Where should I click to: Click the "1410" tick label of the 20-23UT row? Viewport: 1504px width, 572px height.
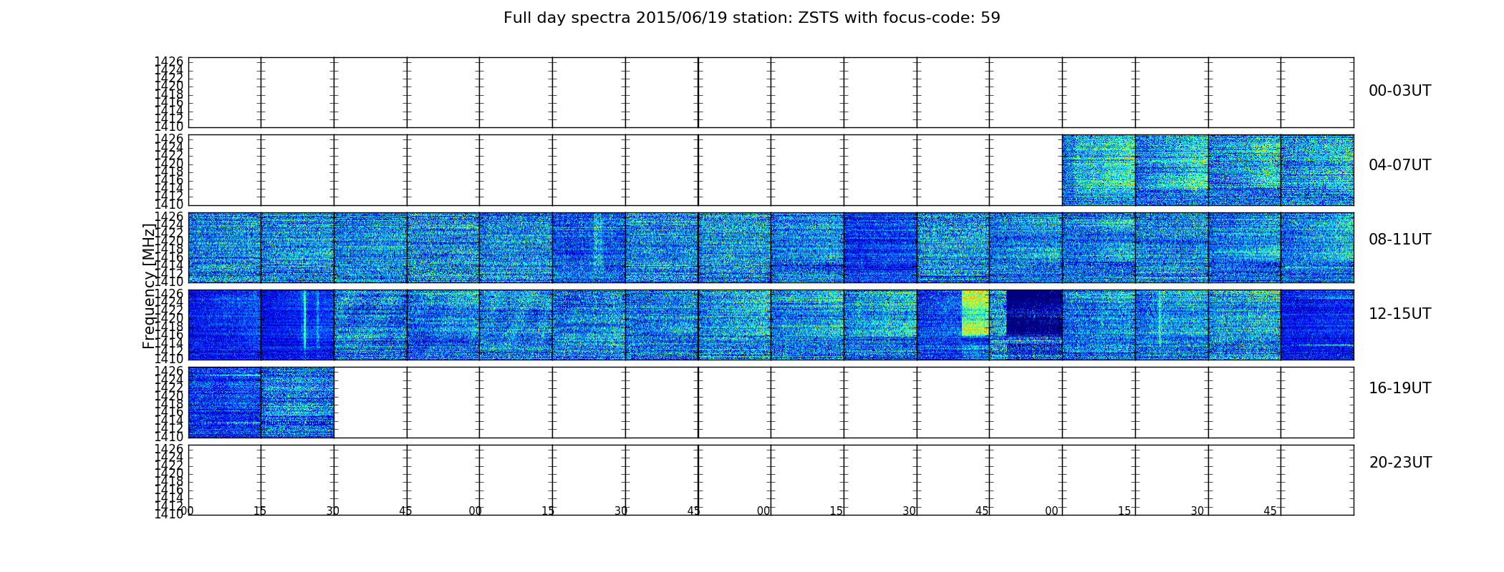(169, 514)
